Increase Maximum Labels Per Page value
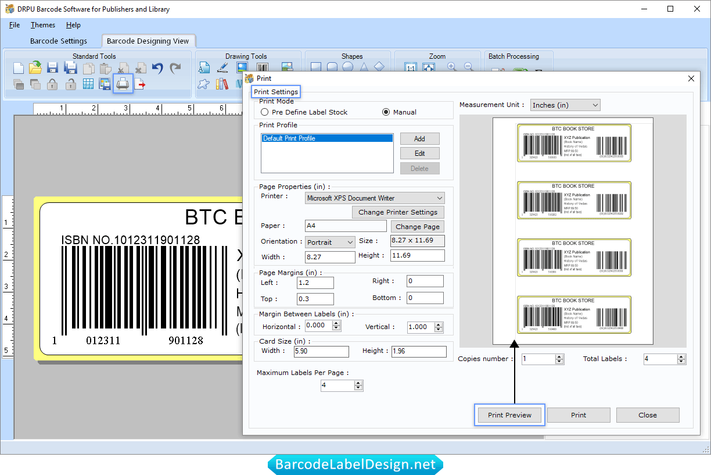The width and height of the screenshot is (711, 475). [358, 383]
